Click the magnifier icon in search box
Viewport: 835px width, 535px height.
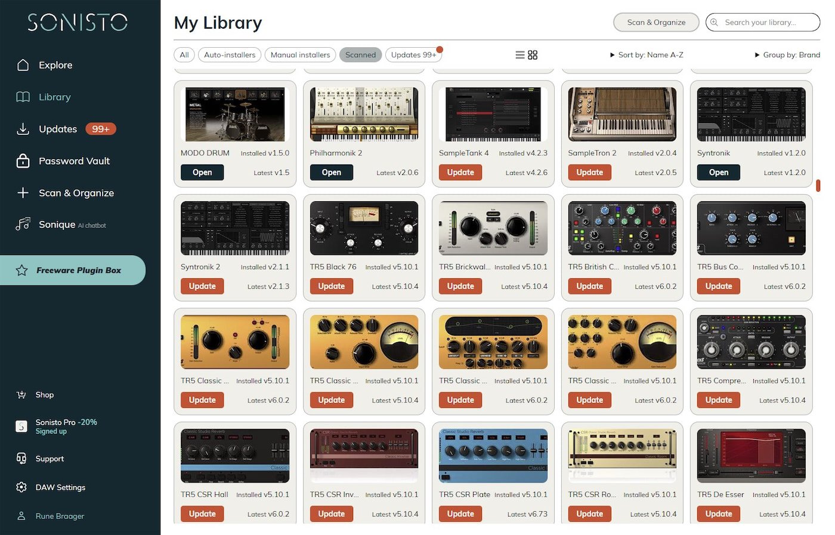click(x=714, y=22)
